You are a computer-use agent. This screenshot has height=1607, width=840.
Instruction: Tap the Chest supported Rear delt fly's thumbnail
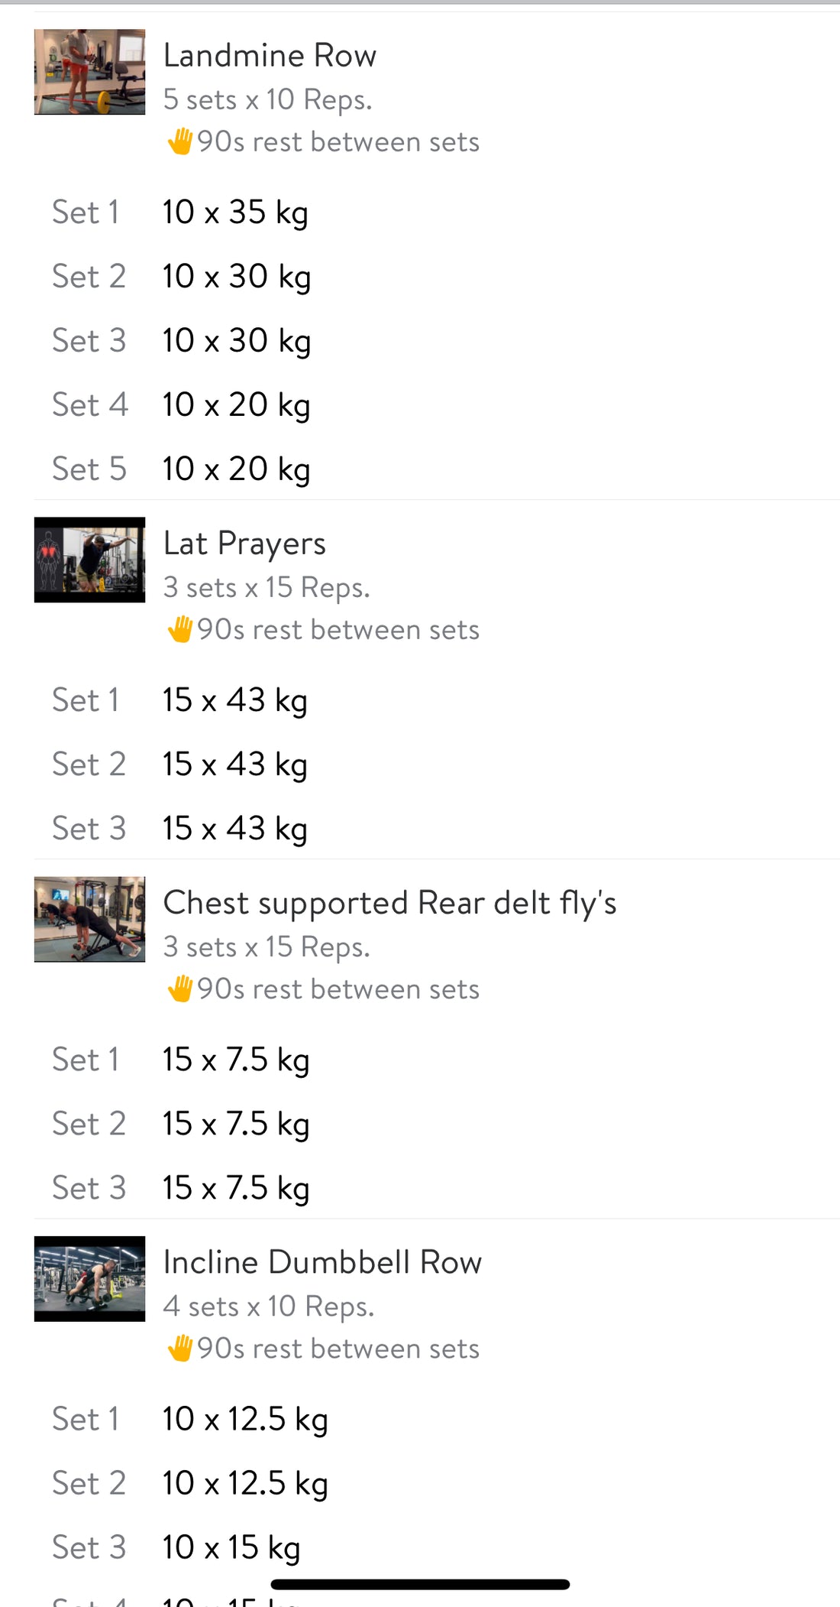tap(89, 919)
